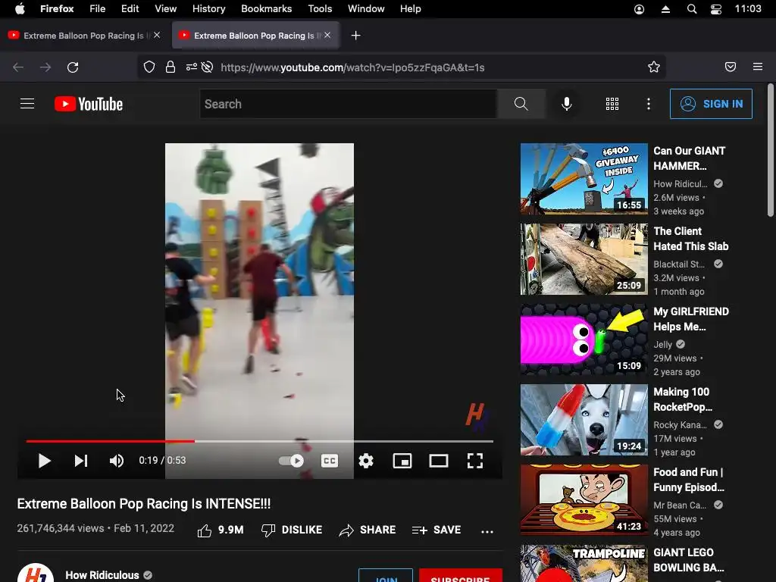Save the video to a playlist
This screenshot has width=776, height=582.
click(436, 530)
